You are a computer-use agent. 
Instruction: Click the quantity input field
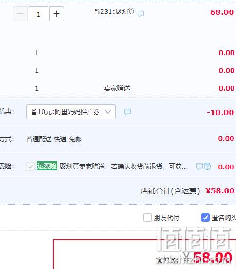click(x=39, y=14)
